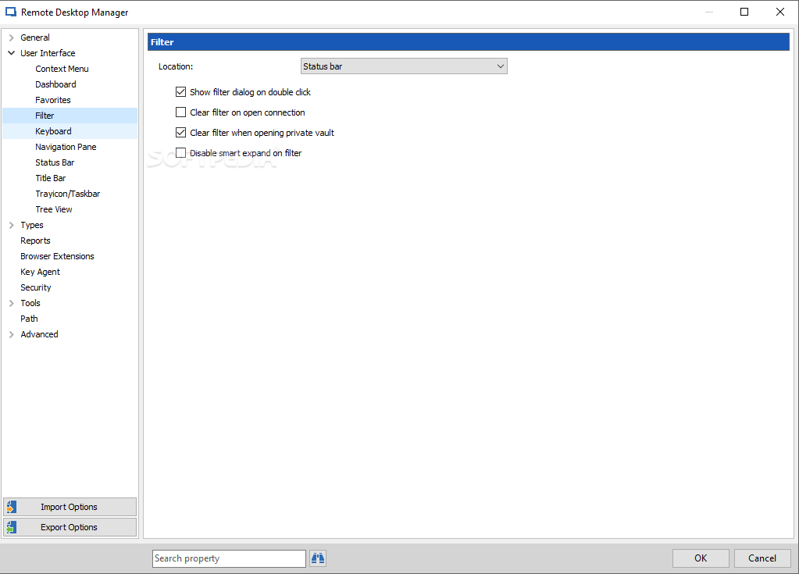Viewport: 799px width, 574px height.
Task: Uncheck Clear filter when opening private vault
Action: coord(181,133)
